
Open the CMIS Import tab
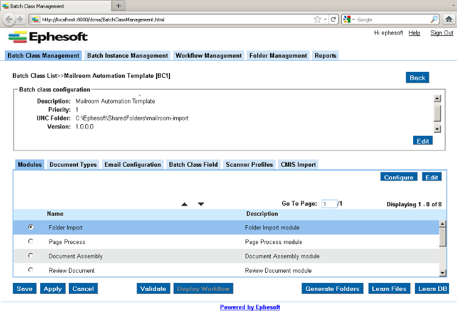point(298,164)
